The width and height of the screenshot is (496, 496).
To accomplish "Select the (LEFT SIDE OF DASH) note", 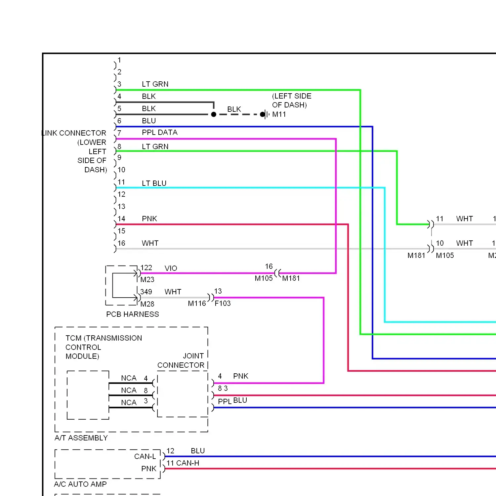I will pos(292,101).
